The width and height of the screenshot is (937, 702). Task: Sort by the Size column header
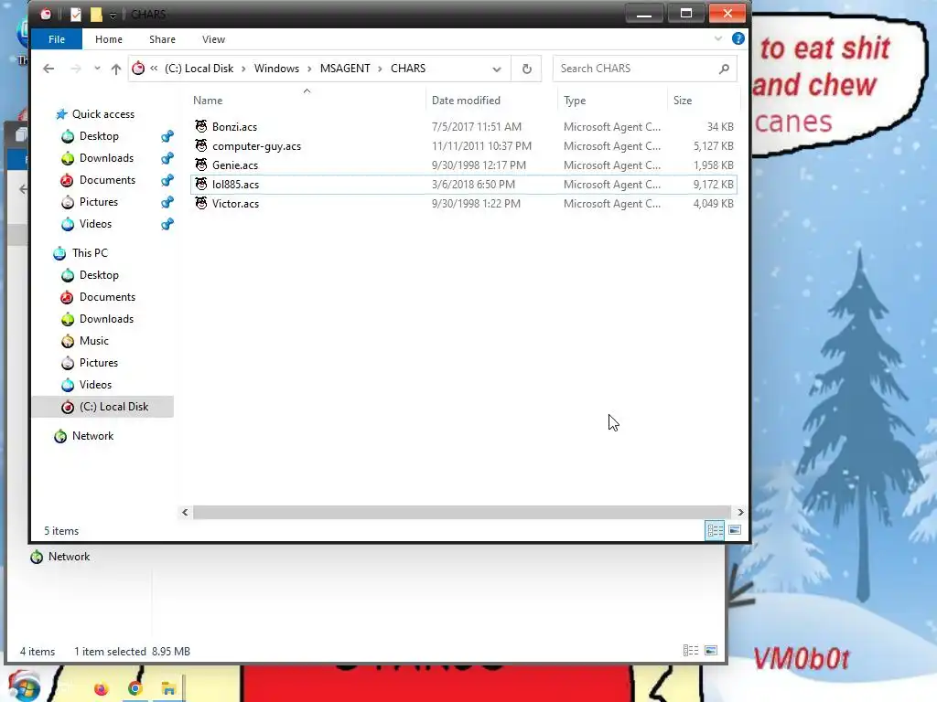pos(683,101)
